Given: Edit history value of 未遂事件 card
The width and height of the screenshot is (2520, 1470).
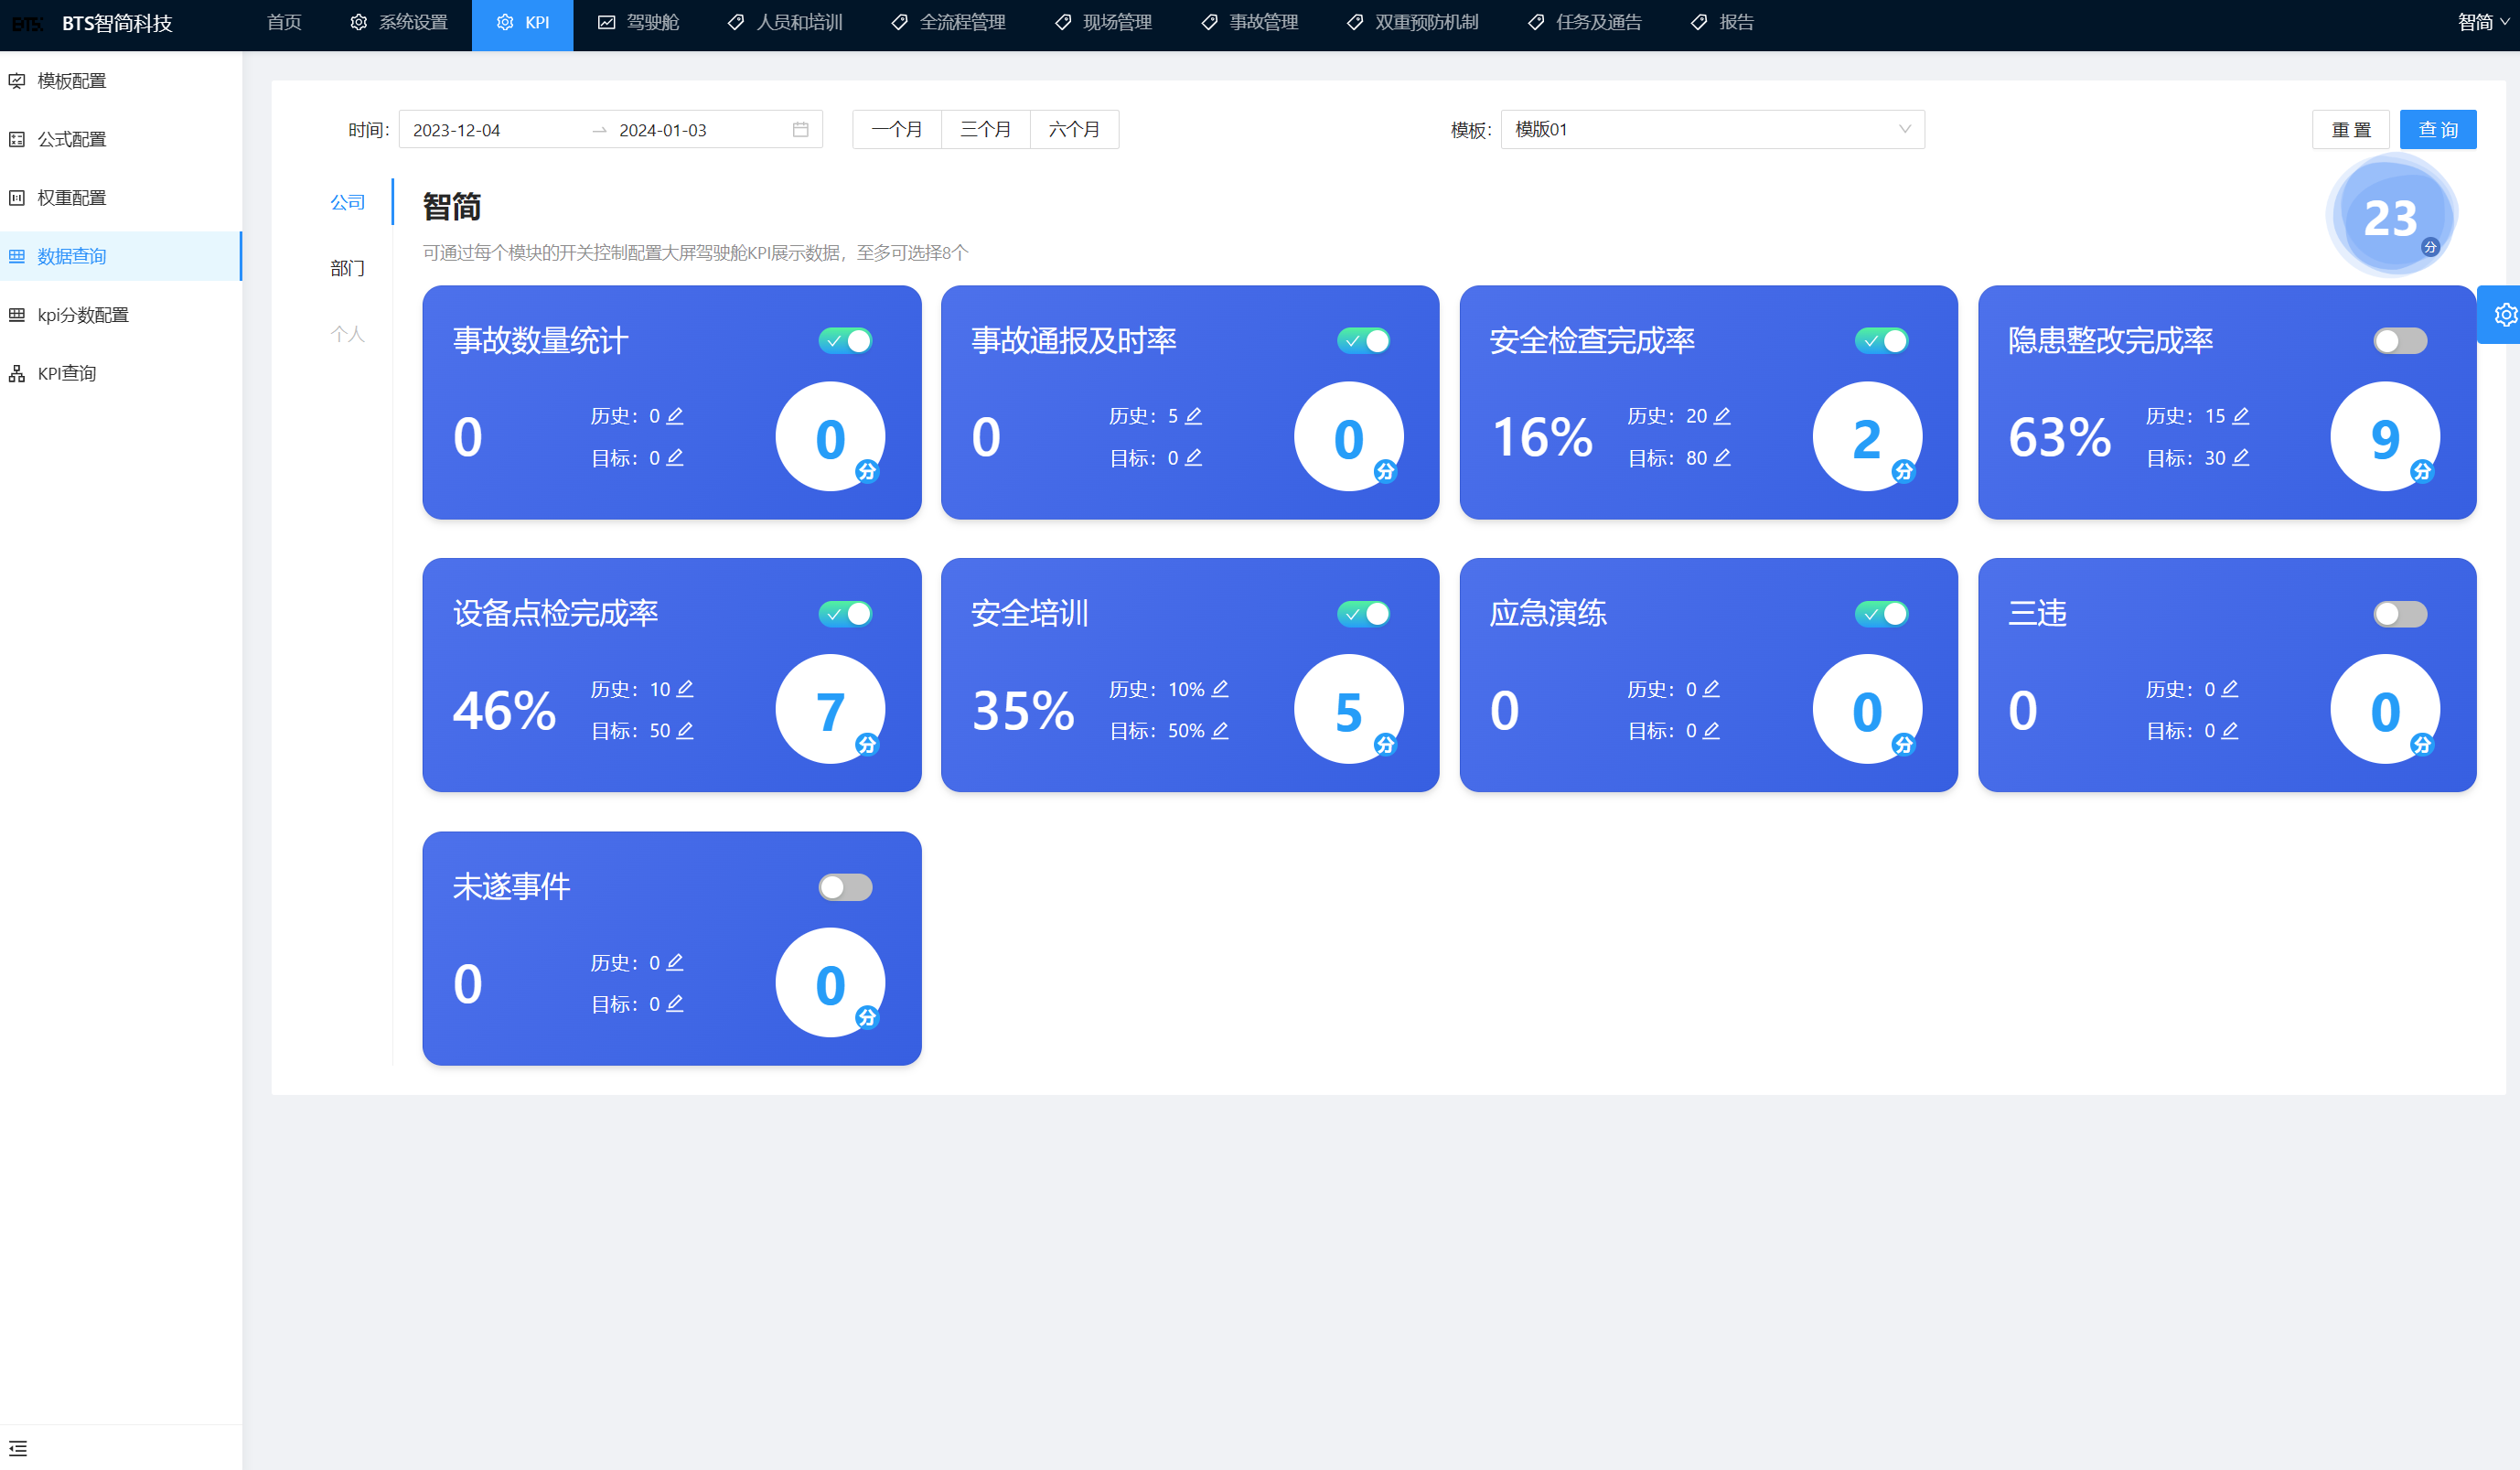Looking at the screenshot, I should click(x=675, y=962).
